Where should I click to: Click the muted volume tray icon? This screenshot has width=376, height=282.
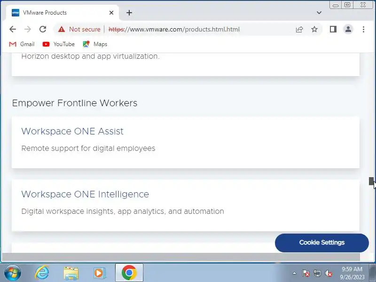tap(329, 273)
